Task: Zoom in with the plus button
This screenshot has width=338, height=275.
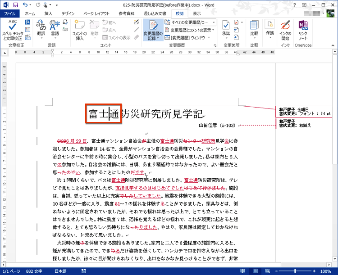Action: coord(314,271)
